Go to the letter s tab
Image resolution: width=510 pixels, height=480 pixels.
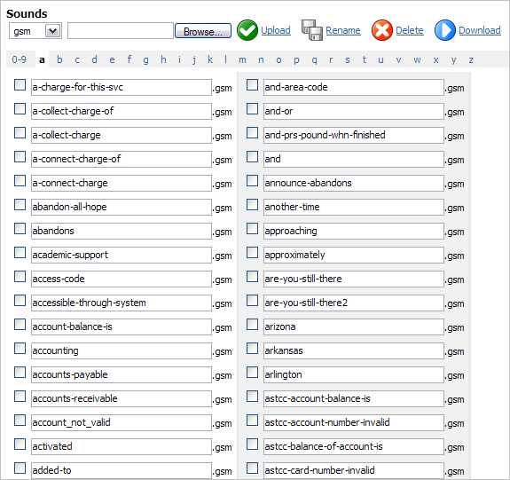click(348, 59)
